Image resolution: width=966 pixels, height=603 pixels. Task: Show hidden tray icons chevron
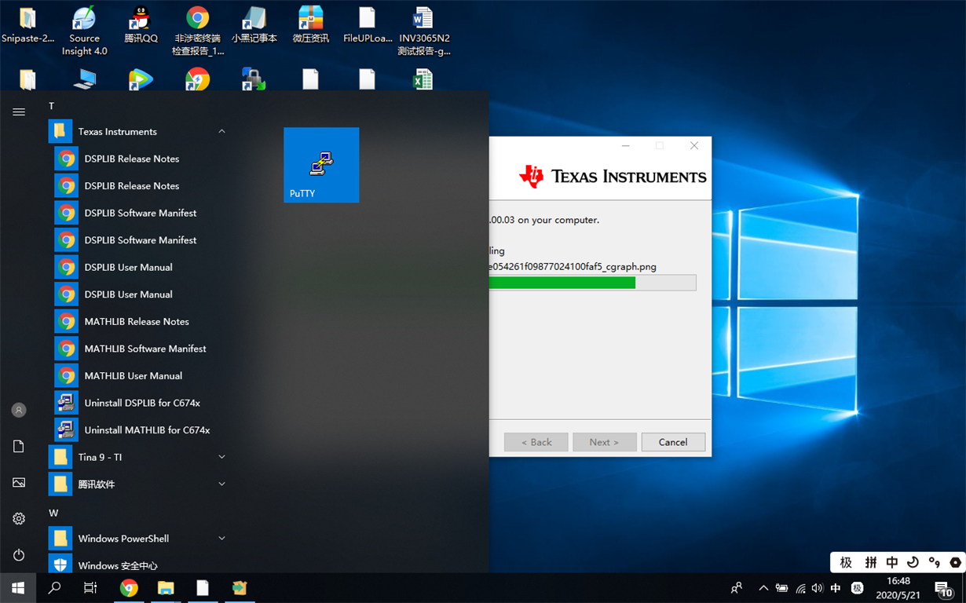click(763, 588)
